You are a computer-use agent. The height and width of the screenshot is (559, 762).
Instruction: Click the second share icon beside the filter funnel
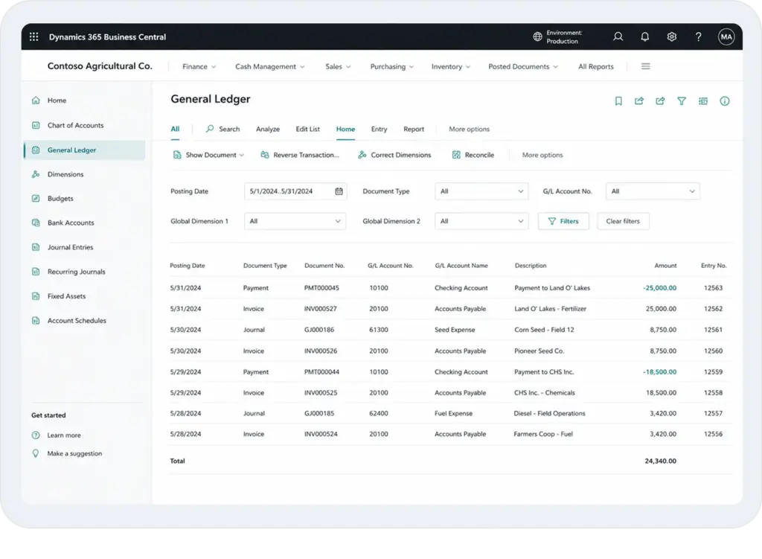(660, 101)
